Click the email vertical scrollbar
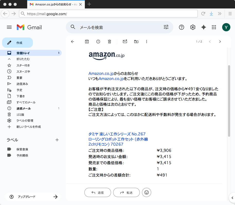235x205 pixels. point(229,101)
